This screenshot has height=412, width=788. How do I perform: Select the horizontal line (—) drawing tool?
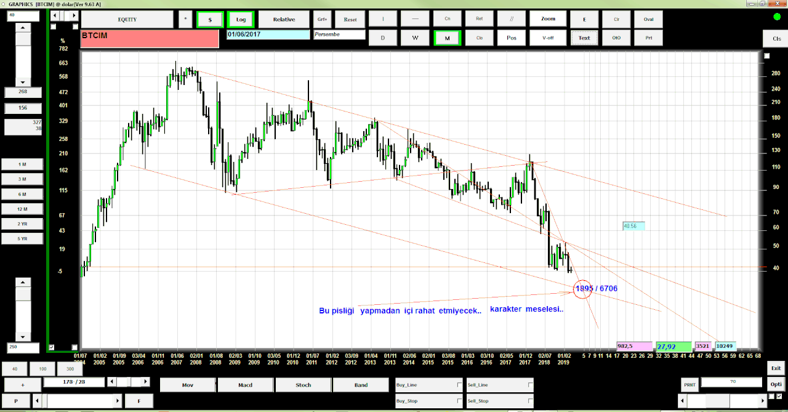[415, 19]
